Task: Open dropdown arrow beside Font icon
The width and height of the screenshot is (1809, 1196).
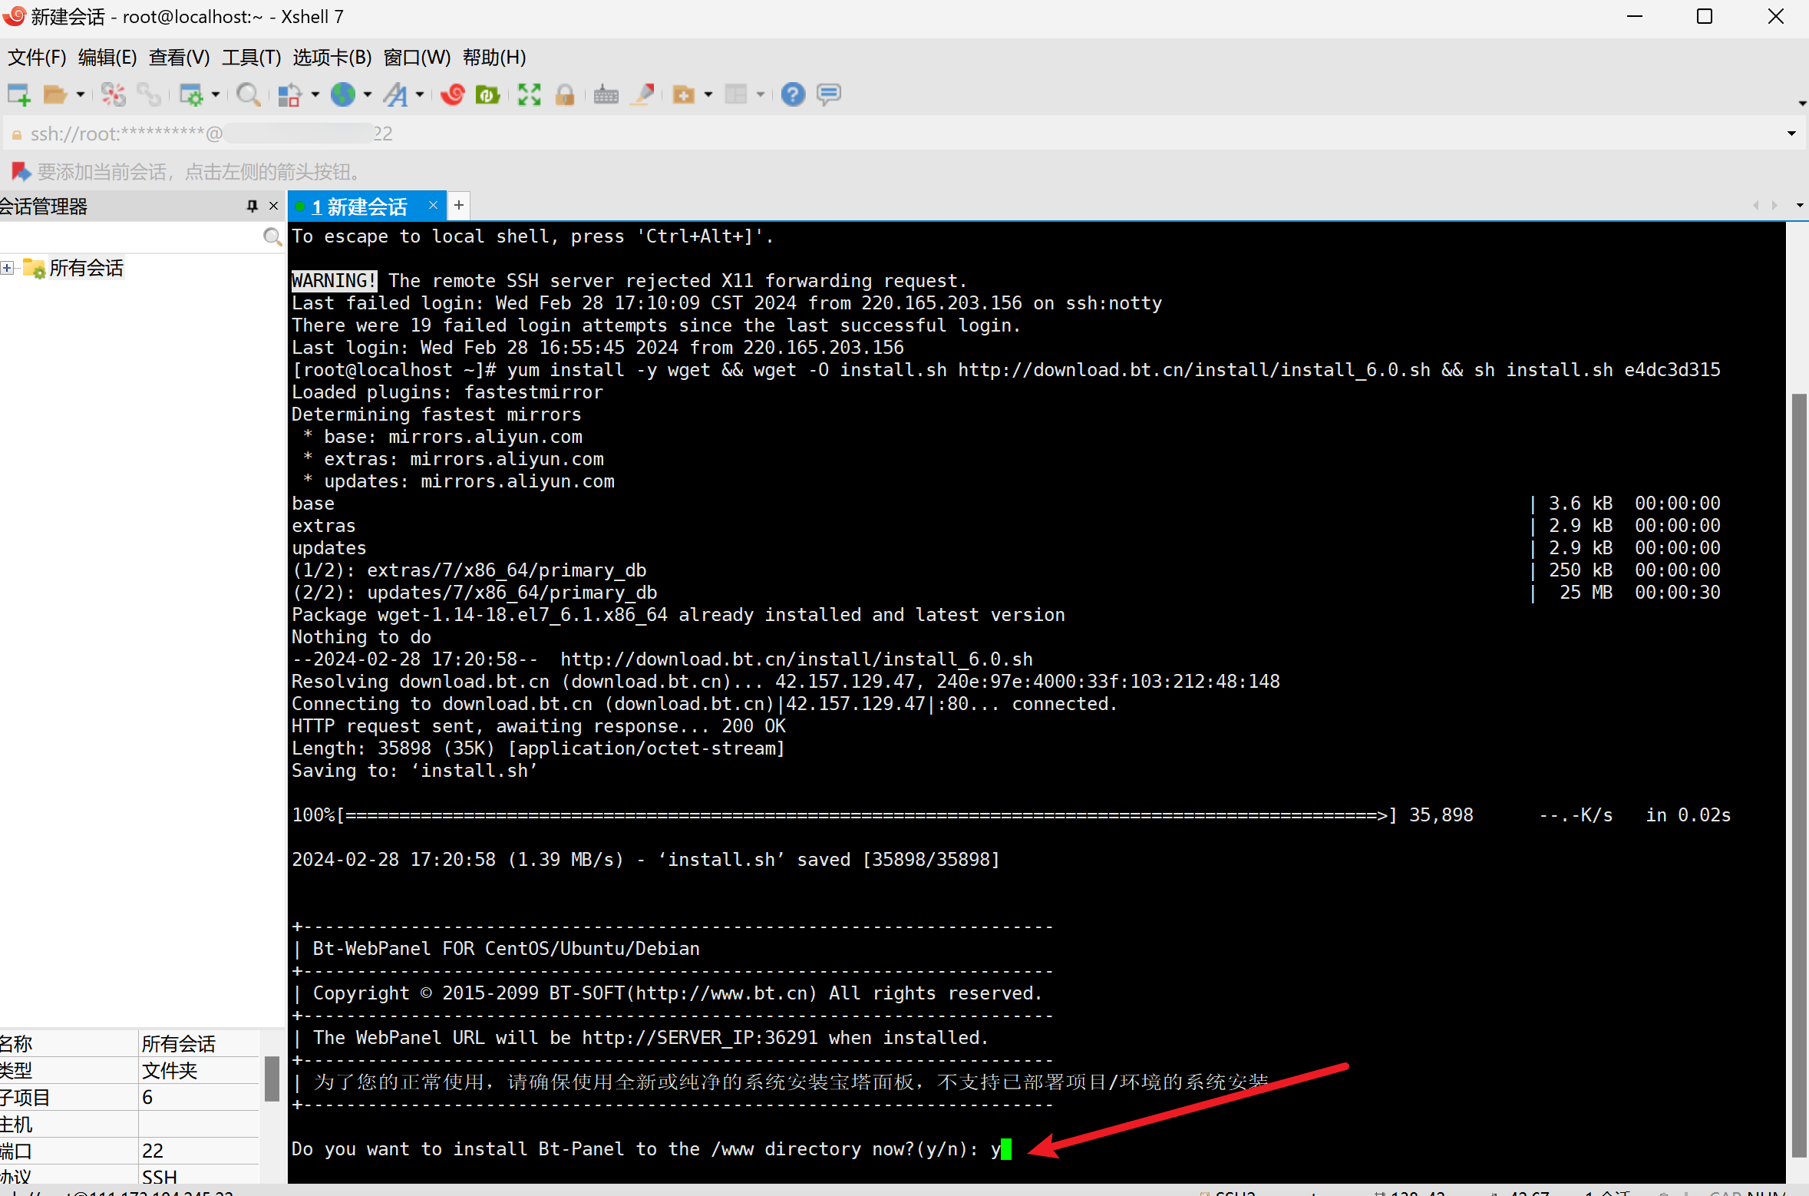Action: [x=420, y=94]
